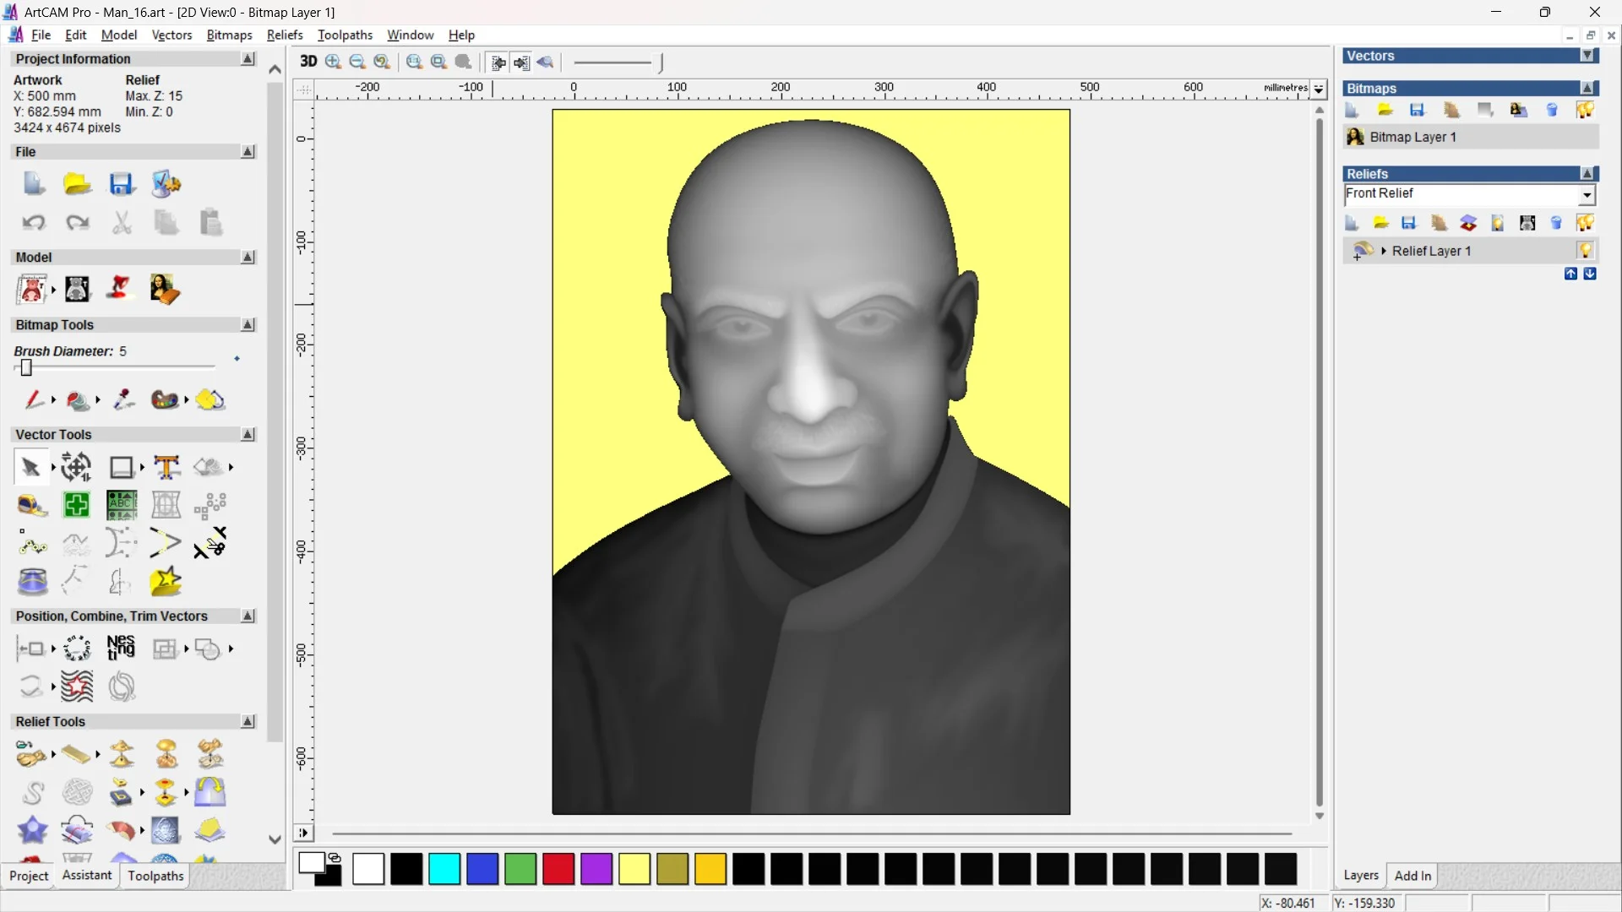Open the Front Relief dropdown
This screenshot has width=1622, height=912.
click(x=1587, y=195)
